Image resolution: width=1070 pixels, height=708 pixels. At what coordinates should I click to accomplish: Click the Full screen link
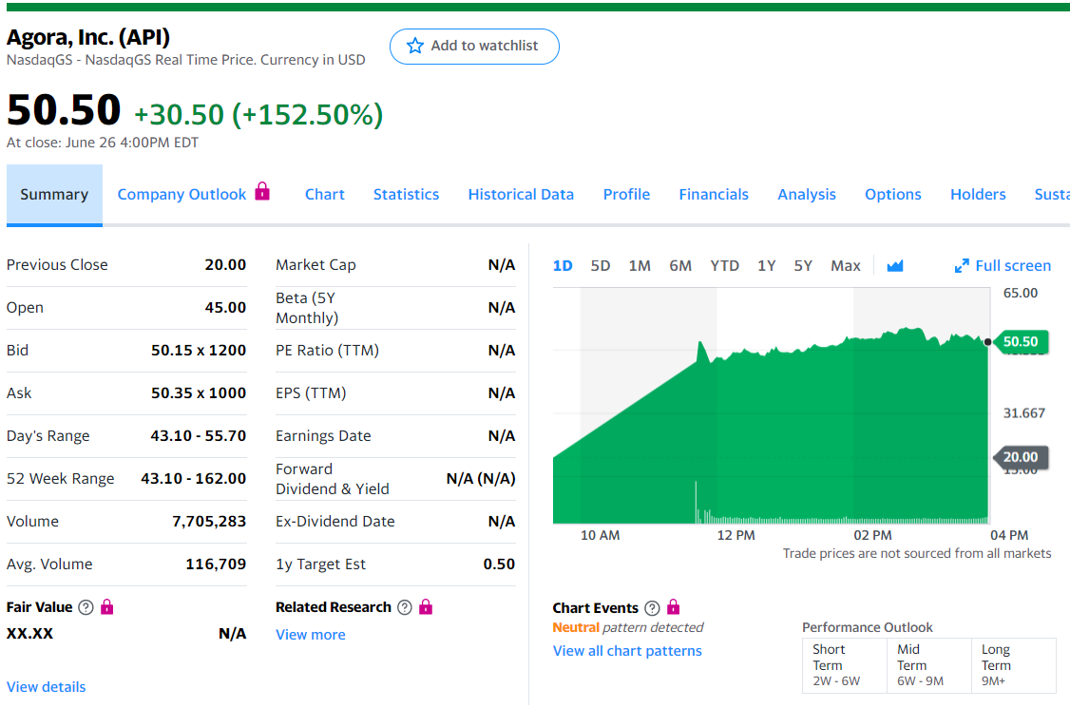pyautogui.click(x=1003, y=265)
